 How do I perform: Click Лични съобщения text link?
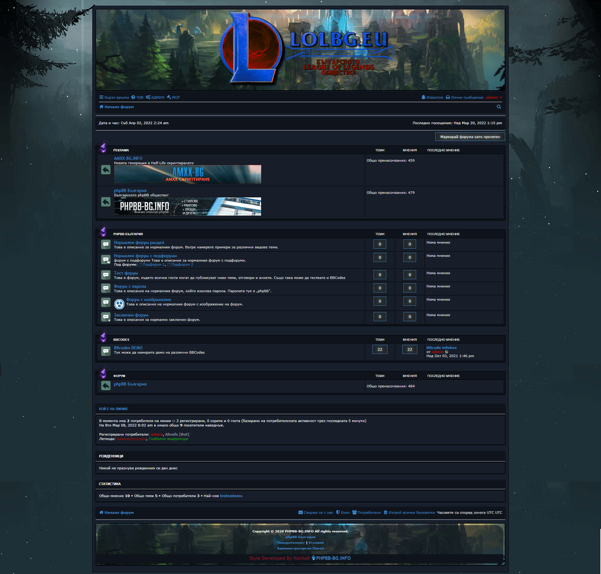pyautogui.click(x=467, y=97)
